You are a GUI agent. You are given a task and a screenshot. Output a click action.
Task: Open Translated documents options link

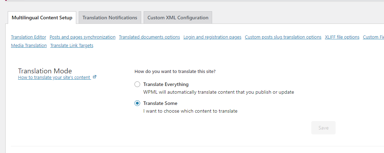point(149,37)
